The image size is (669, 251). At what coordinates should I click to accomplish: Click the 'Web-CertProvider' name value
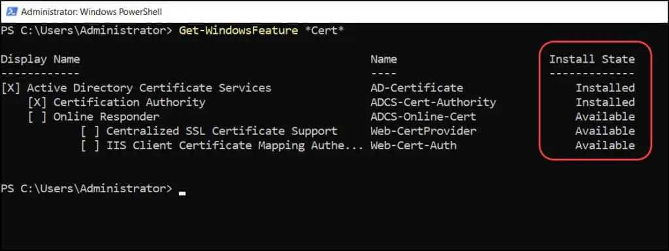tap(423, 131)
